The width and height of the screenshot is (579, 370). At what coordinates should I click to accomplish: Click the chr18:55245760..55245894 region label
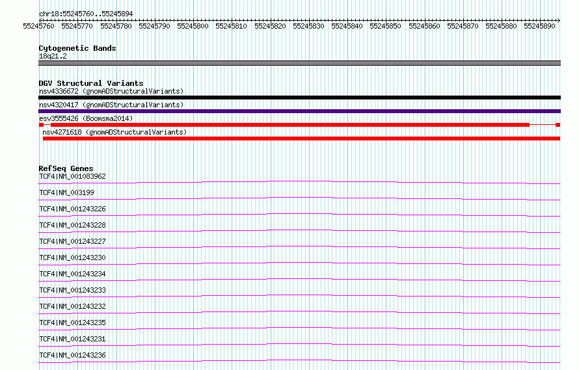(x=86, y=14)
